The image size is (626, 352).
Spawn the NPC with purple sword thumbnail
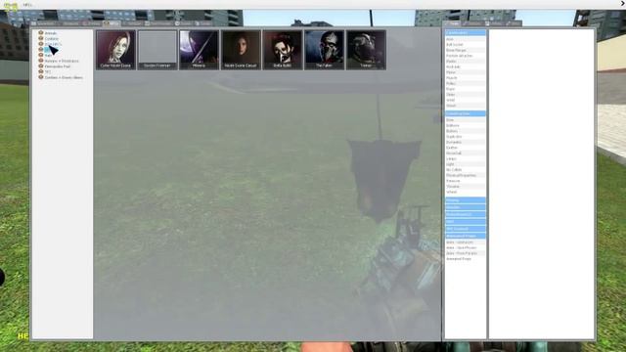click(199, 50)
